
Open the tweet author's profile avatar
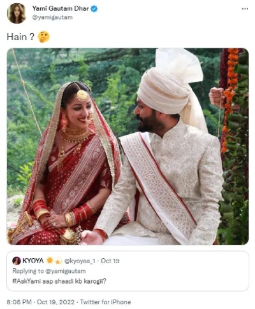[x=17, y=13]
